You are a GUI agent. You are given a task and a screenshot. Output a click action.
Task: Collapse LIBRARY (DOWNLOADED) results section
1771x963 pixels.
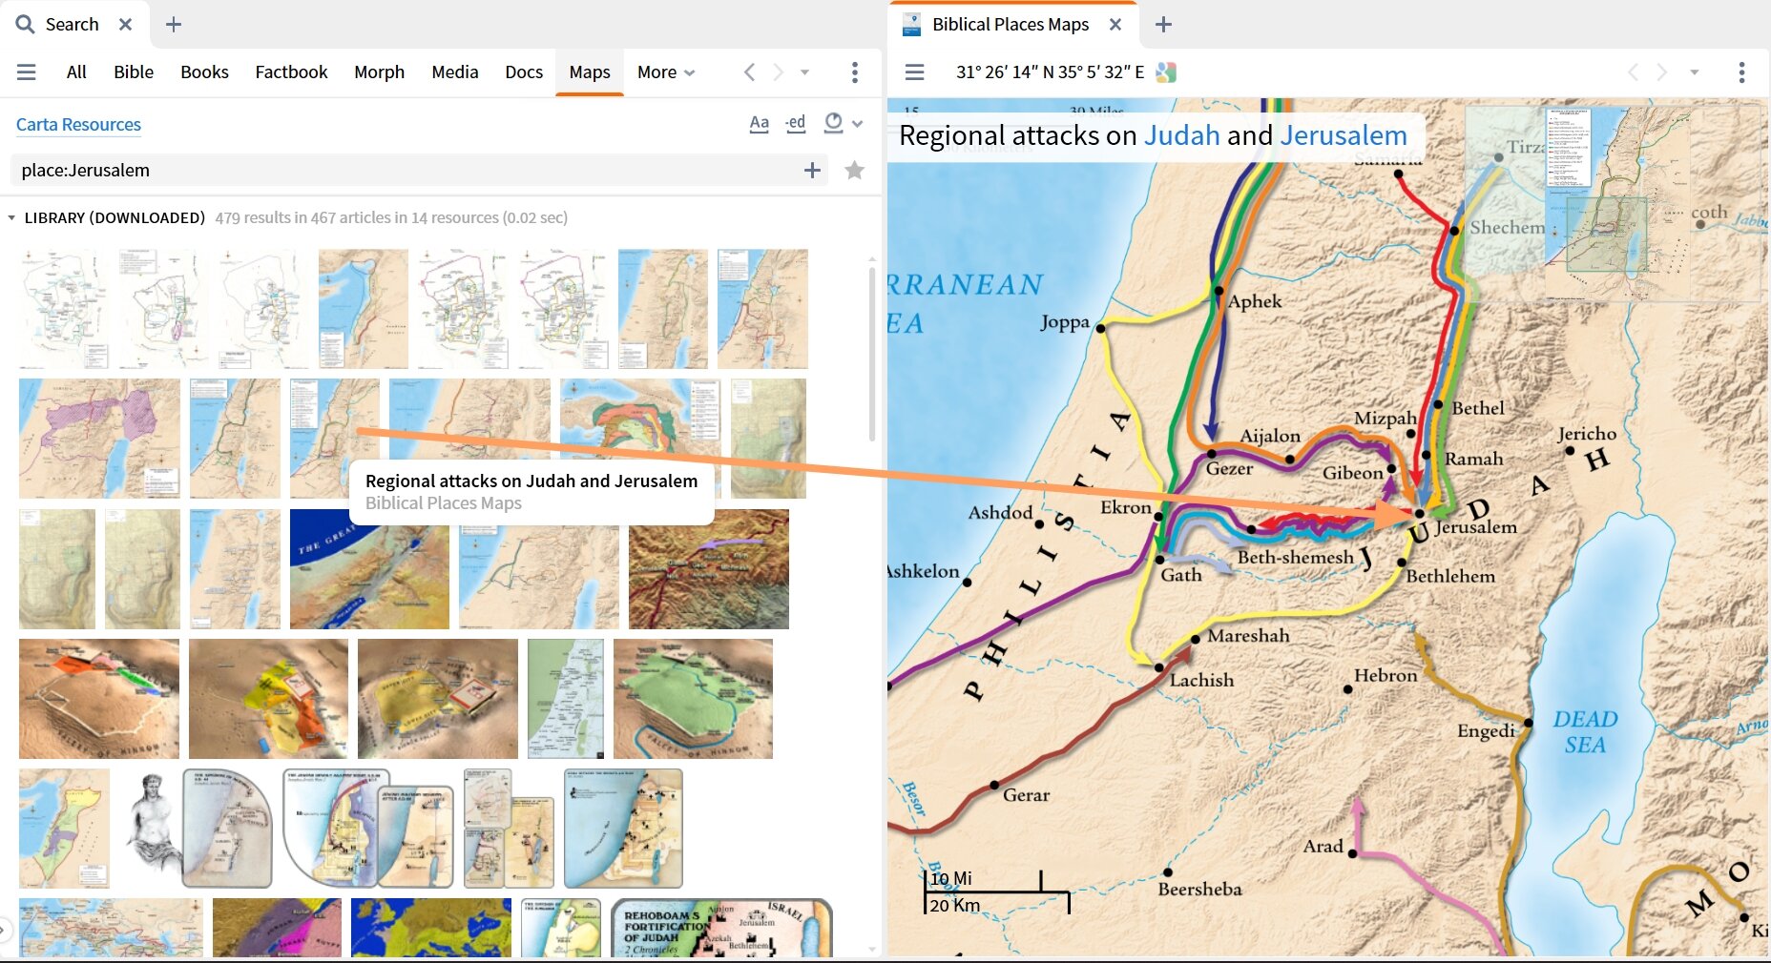coord(11,218)
